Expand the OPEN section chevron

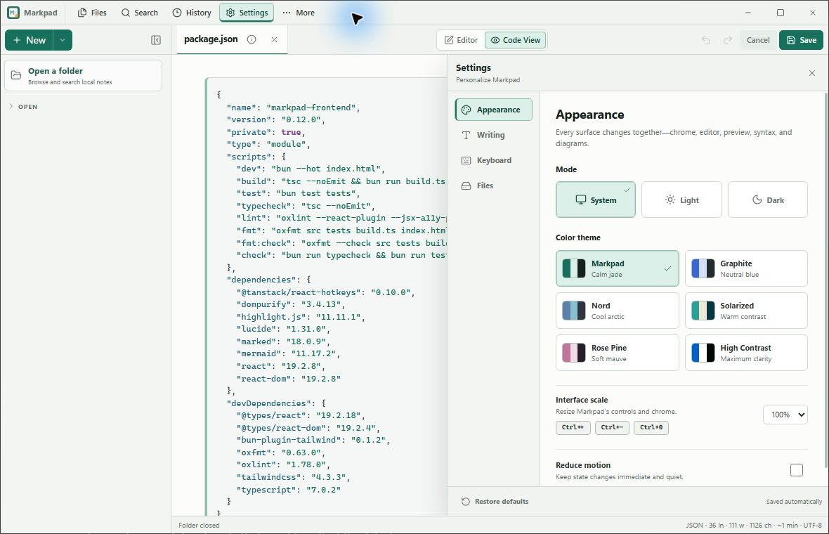click(x=11, y=106)
